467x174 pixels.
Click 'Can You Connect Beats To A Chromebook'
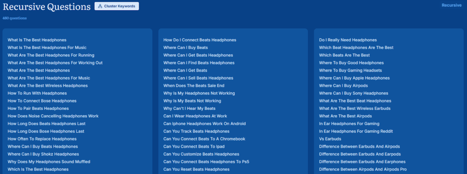(204, 139)
